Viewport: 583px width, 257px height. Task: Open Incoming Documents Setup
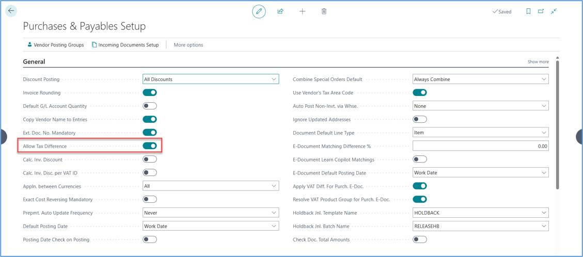pyautogui.click(x=125, y=44)
